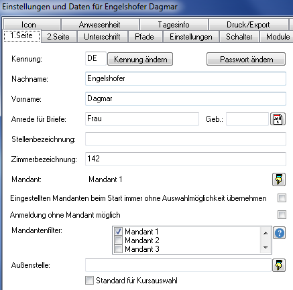Switch to the Module tab
Screen dimensions: 293x290
point(277,37)
